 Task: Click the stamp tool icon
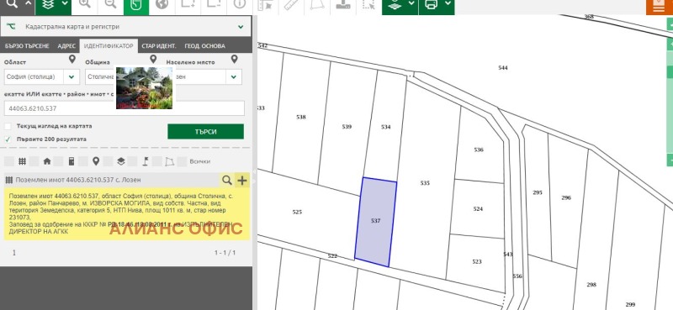tap(343, 4)
